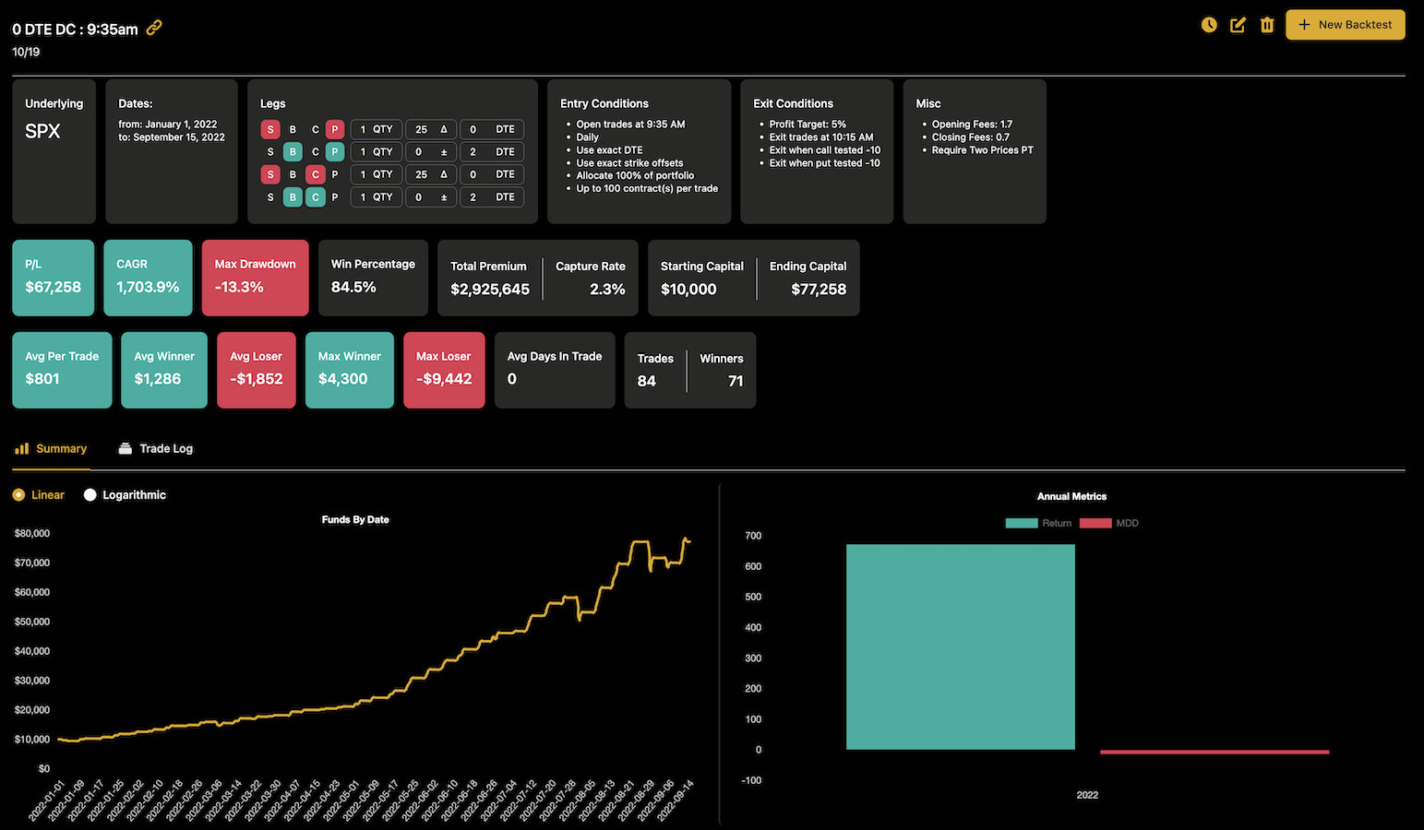Create a New Backtest

click(x=1345, y=25)
